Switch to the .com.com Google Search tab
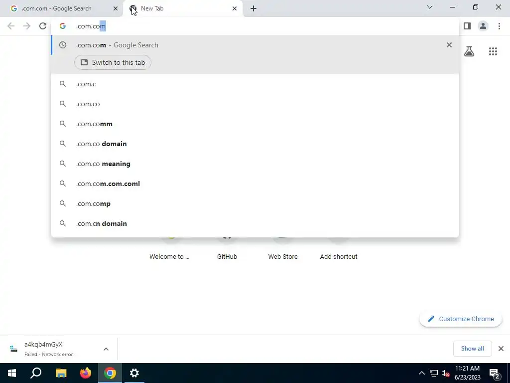Image resolution: width=510 pixels, height=383 pixels. 62,8
